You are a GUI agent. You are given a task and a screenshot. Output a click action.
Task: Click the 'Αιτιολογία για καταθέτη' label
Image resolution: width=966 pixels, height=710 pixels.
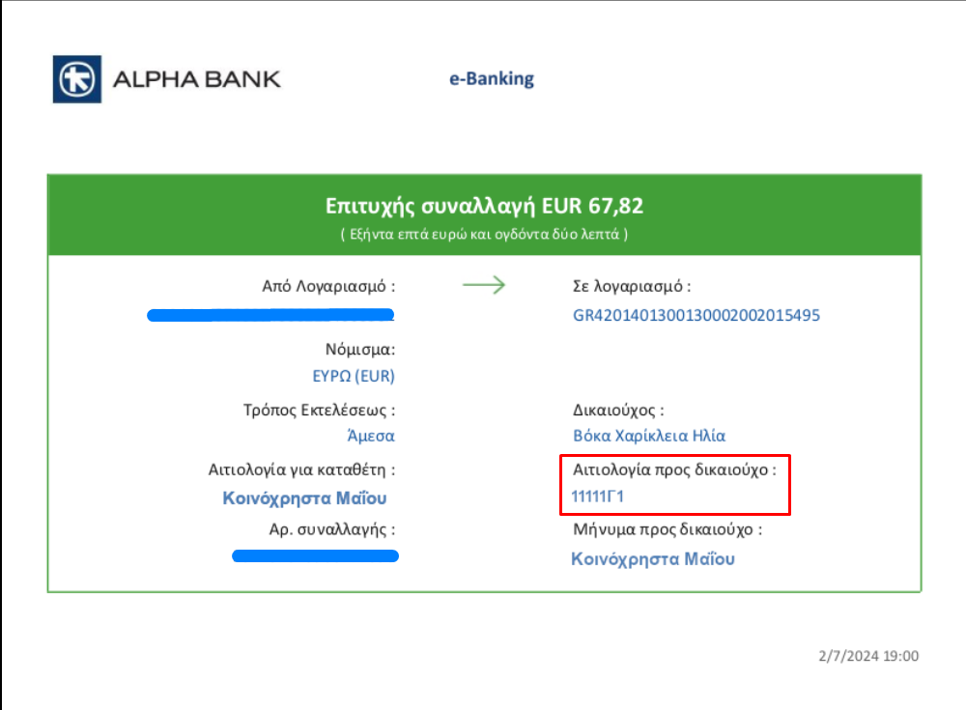(301, 470)
